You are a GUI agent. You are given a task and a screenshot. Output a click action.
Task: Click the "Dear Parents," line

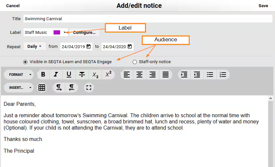20,104
